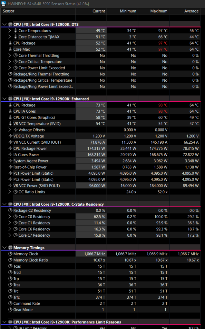Select the Trfc timing row
This screenshot has height=329, width=205.
101,297
